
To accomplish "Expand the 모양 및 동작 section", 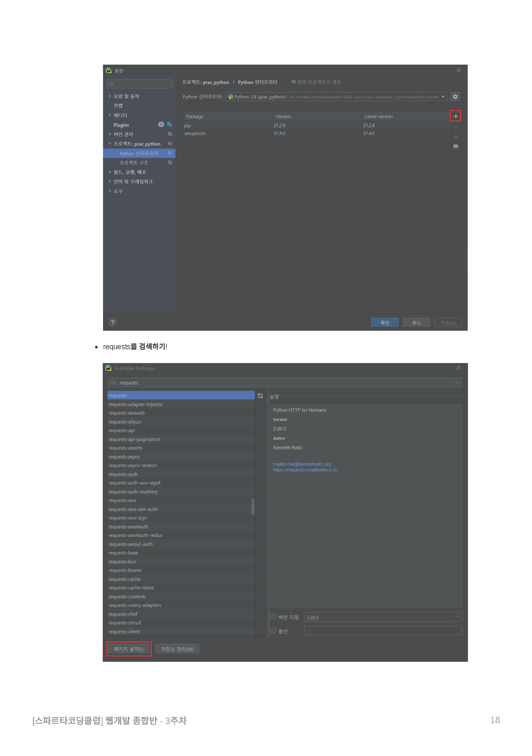I will coord(110,96).
